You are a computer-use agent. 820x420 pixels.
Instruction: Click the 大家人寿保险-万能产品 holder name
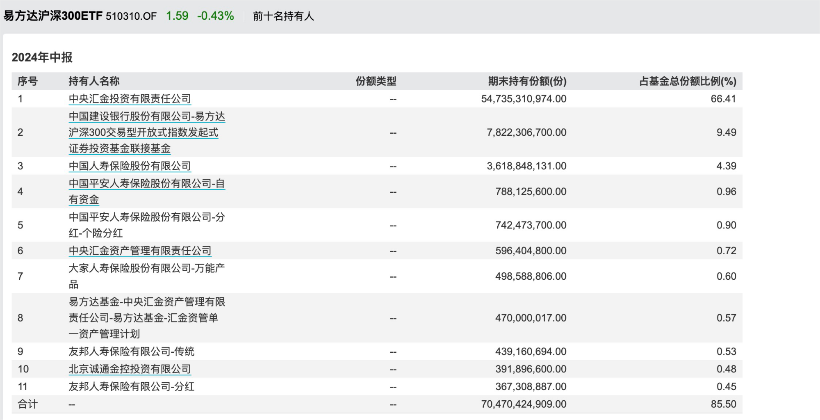[146, 269]
